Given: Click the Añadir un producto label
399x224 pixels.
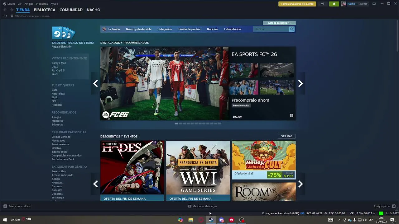Looking at the screenshot, I should pos(20,206).
